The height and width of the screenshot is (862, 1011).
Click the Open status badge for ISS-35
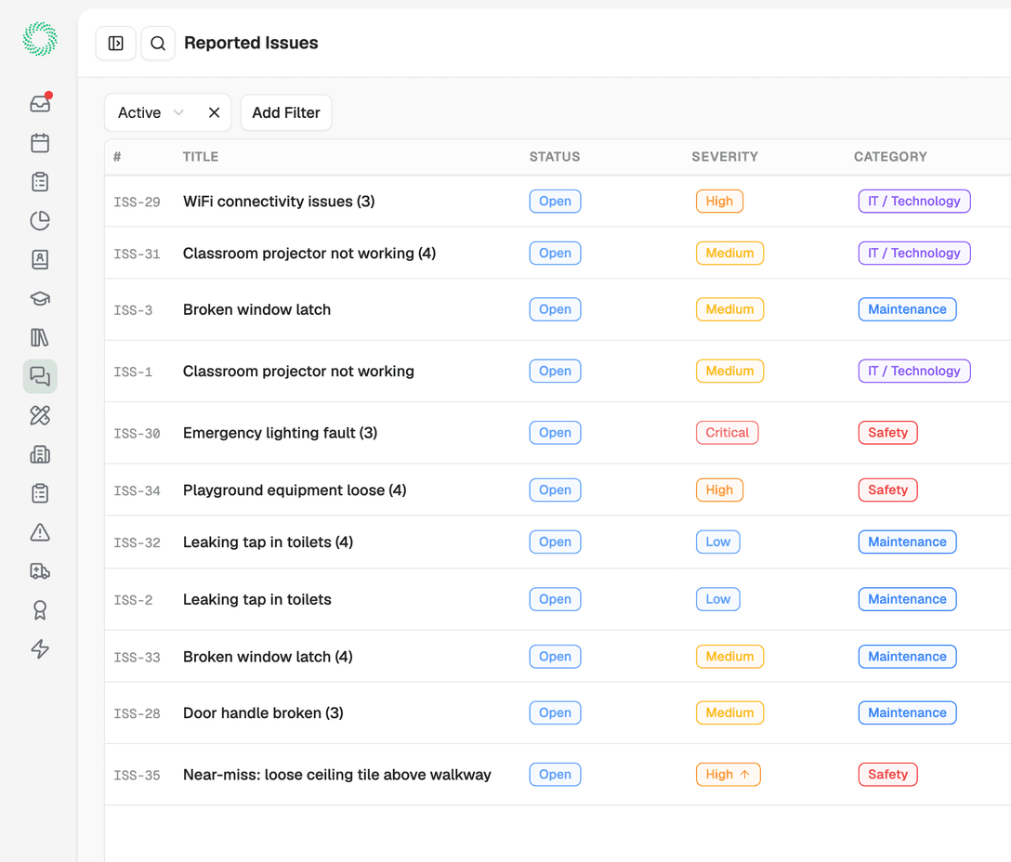click(x=555, y=775)
